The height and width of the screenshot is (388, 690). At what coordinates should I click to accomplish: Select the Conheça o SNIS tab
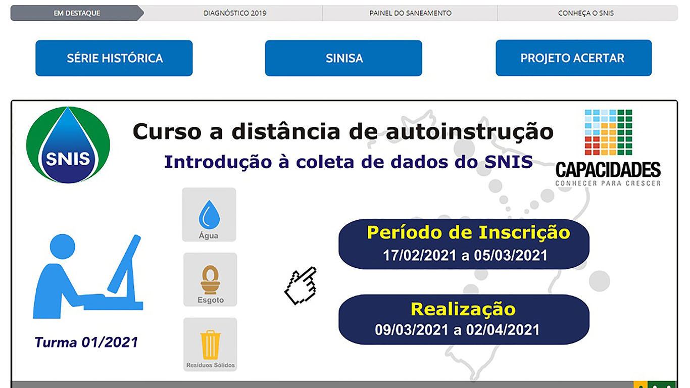pyautogui.click(x=586, y=13)
